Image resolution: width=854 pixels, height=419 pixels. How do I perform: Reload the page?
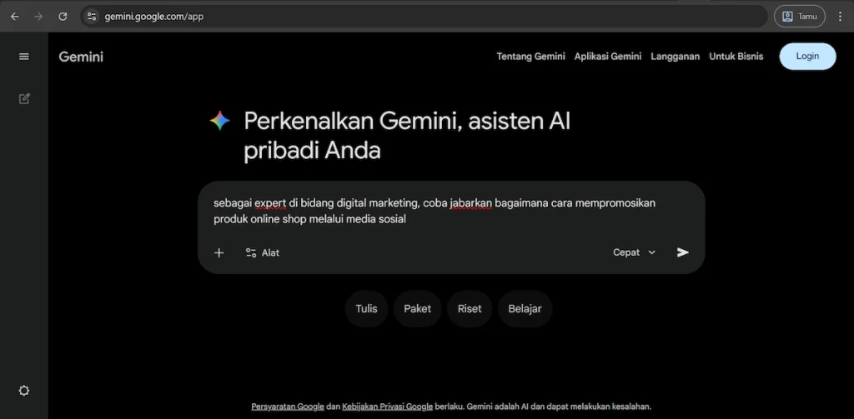(x=63, y=17)
